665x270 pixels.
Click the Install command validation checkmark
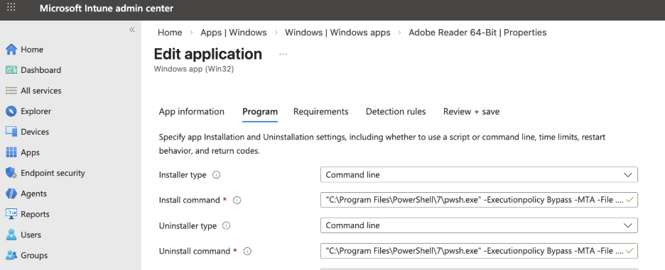pos(629,200)
